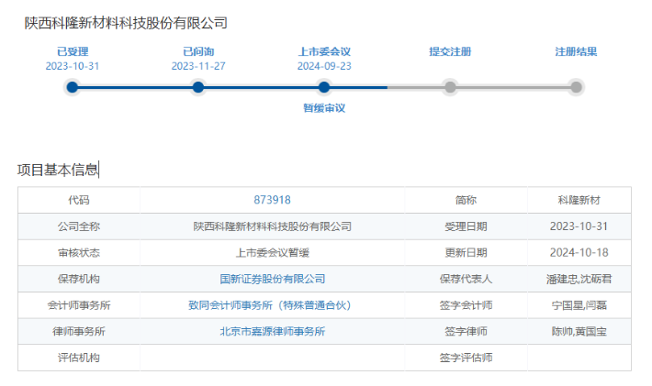Click the 上市委会议 stage label
Image resolution: width=652 pixels, height=386 pixels.
pyautogui.click(x=324, y=52)
